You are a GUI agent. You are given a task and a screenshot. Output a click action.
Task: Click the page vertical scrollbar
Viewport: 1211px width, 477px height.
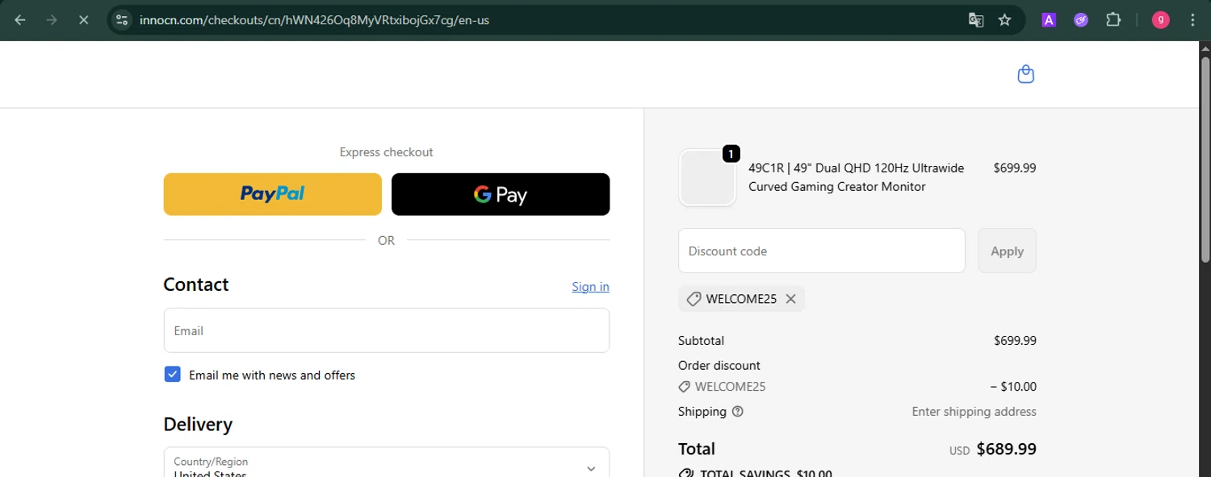pyautogui.click(x=1205, y=158)
